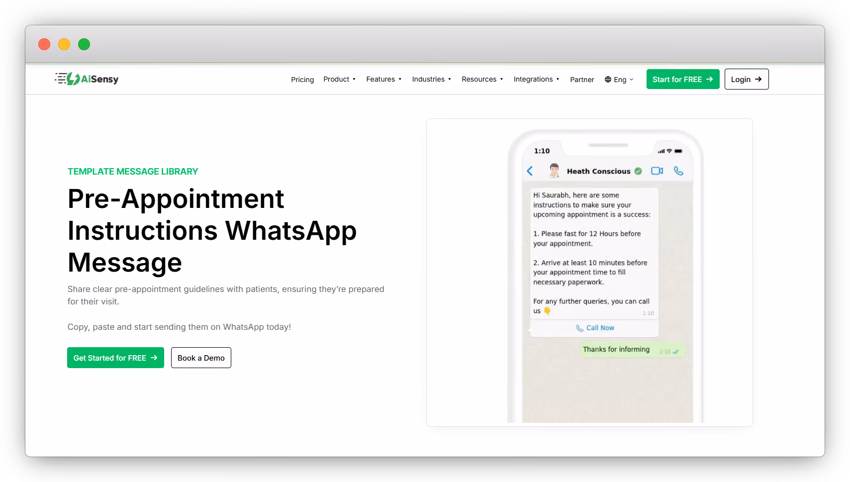Expand the Product menu

click(x=339, y=79)
